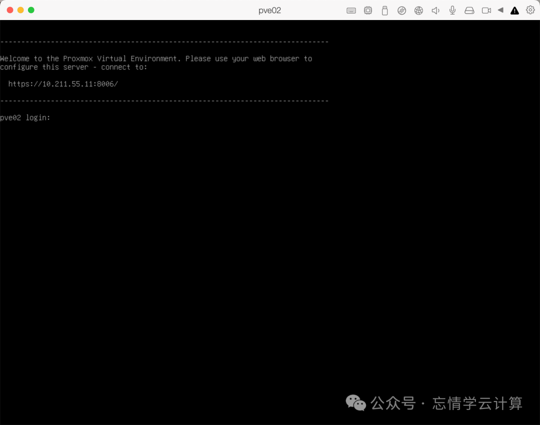The height and width of the screenshot is (425, 540).
Task: Click the pve02 login: prompt
Action: (25, 118)
